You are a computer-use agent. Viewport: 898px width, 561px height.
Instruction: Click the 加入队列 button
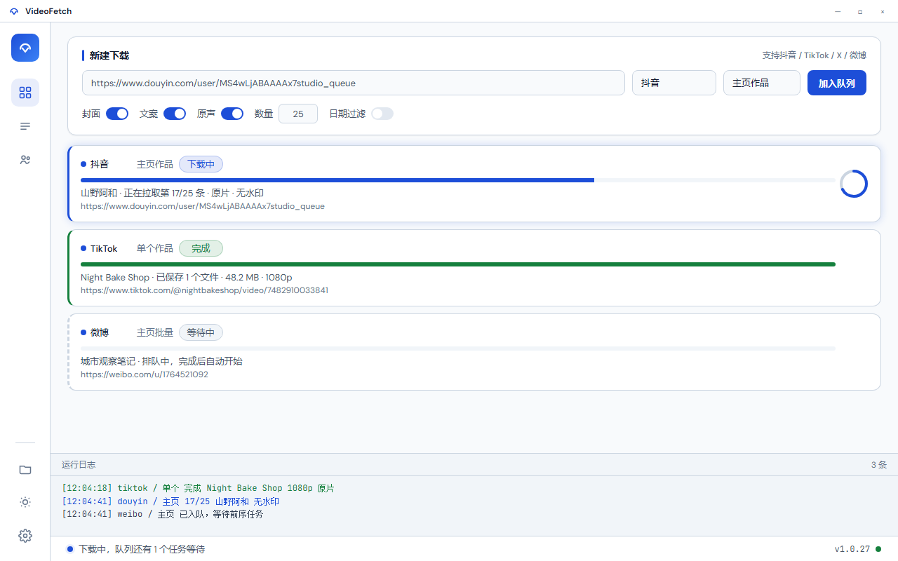(x=837, y=83)
